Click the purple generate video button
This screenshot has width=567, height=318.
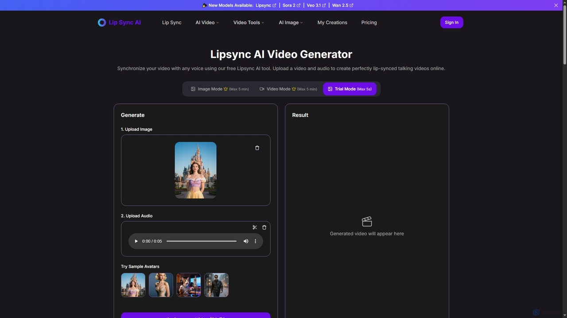(196, 315)
